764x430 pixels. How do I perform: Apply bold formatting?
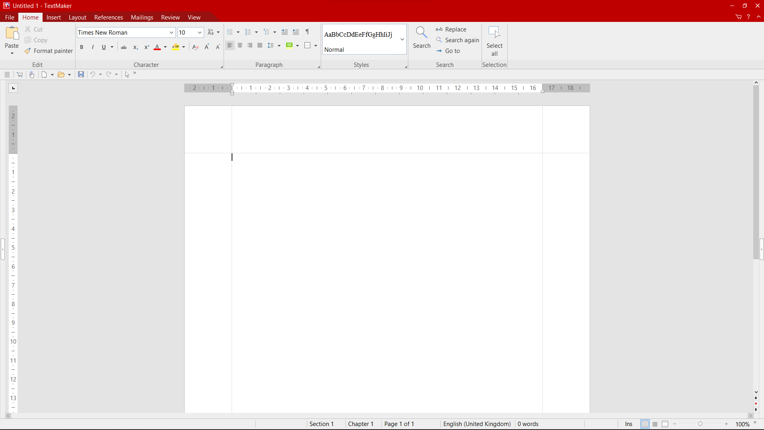pos(82,47)
